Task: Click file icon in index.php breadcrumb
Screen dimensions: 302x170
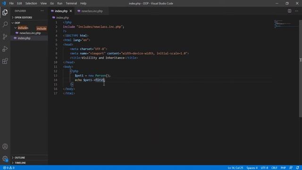Action: coord(53,17)
